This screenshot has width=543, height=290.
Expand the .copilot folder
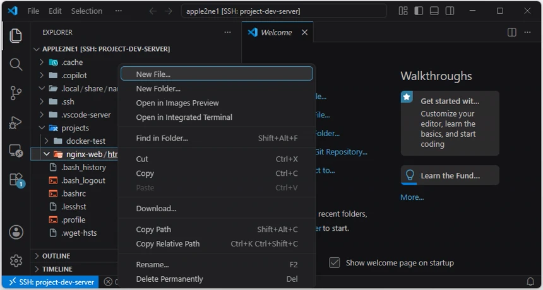42,76
